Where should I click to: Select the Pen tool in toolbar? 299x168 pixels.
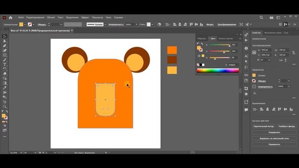coord(5,46)
